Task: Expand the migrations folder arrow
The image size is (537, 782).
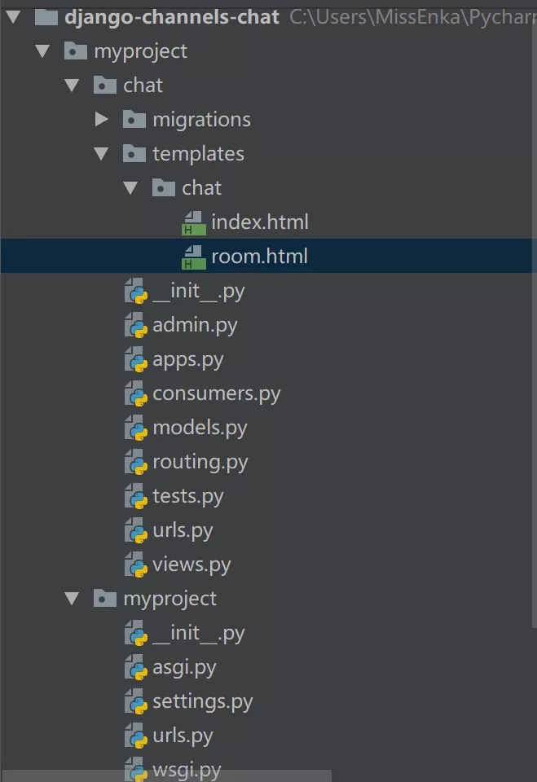Action: click(x=101, y=120)
